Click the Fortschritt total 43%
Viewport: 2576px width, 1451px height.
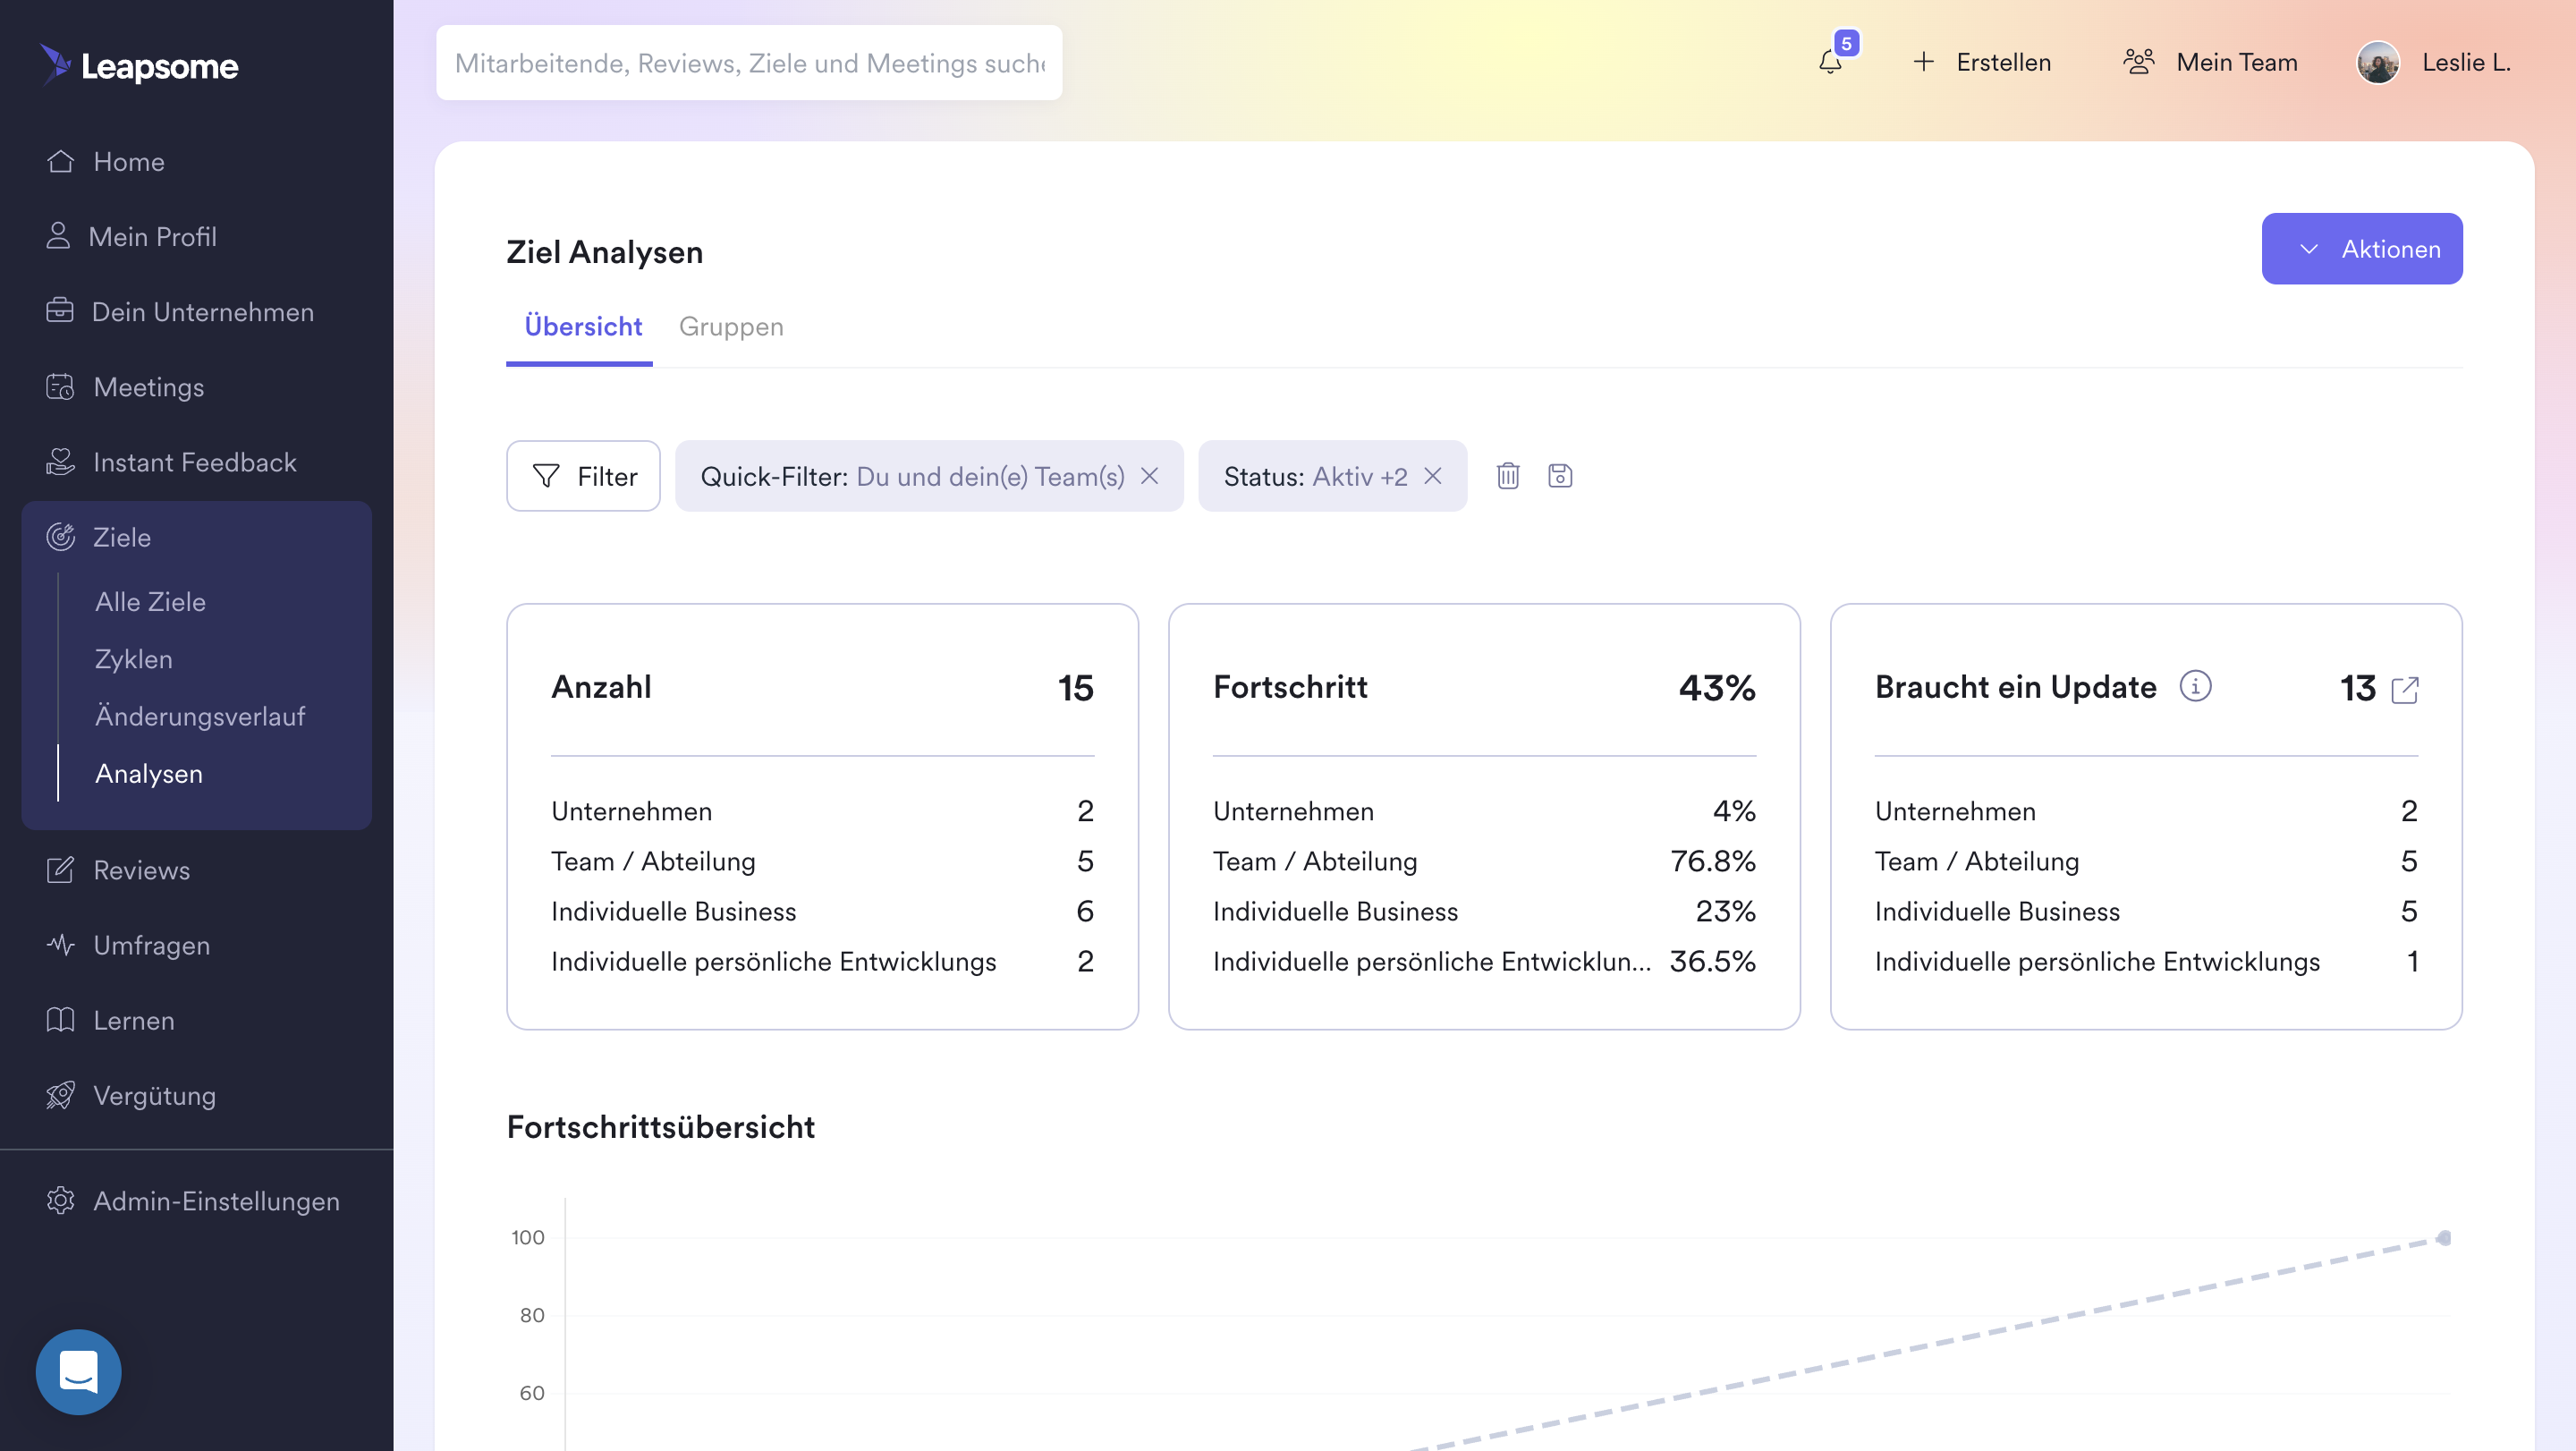coord(1716,688)
